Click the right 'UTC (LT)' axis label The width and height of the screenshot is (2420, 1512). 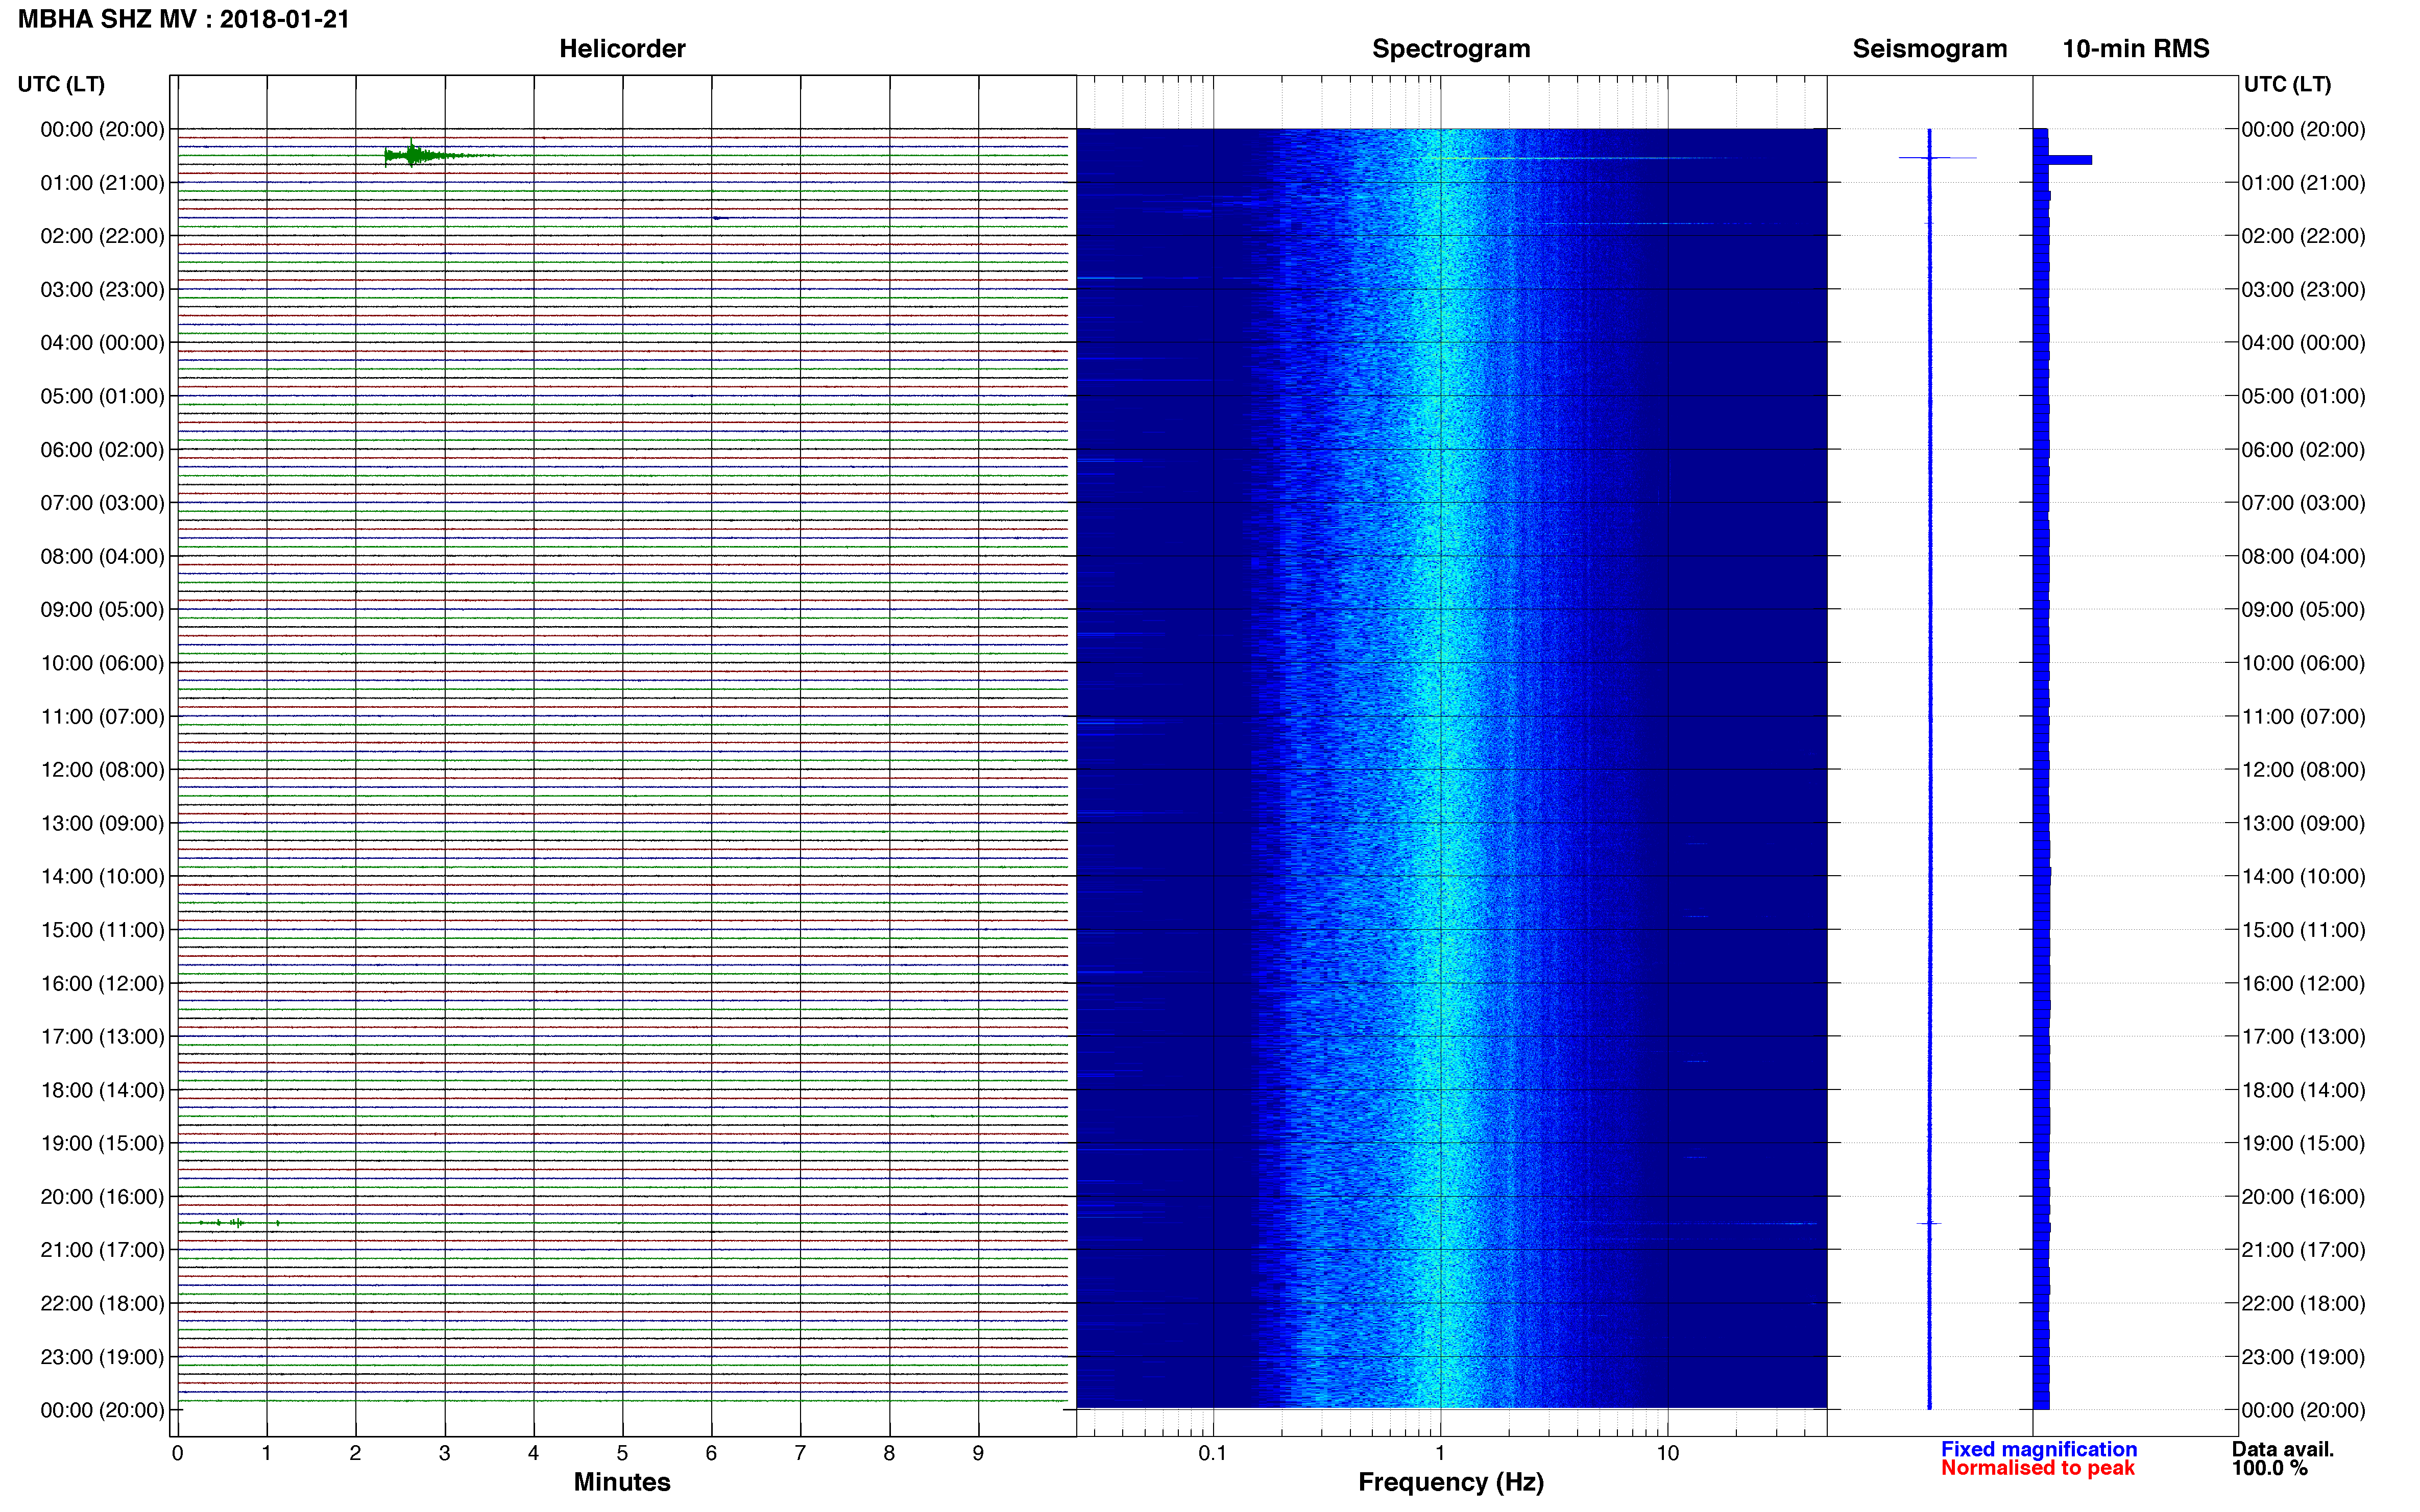click(x=2287, y=84)
